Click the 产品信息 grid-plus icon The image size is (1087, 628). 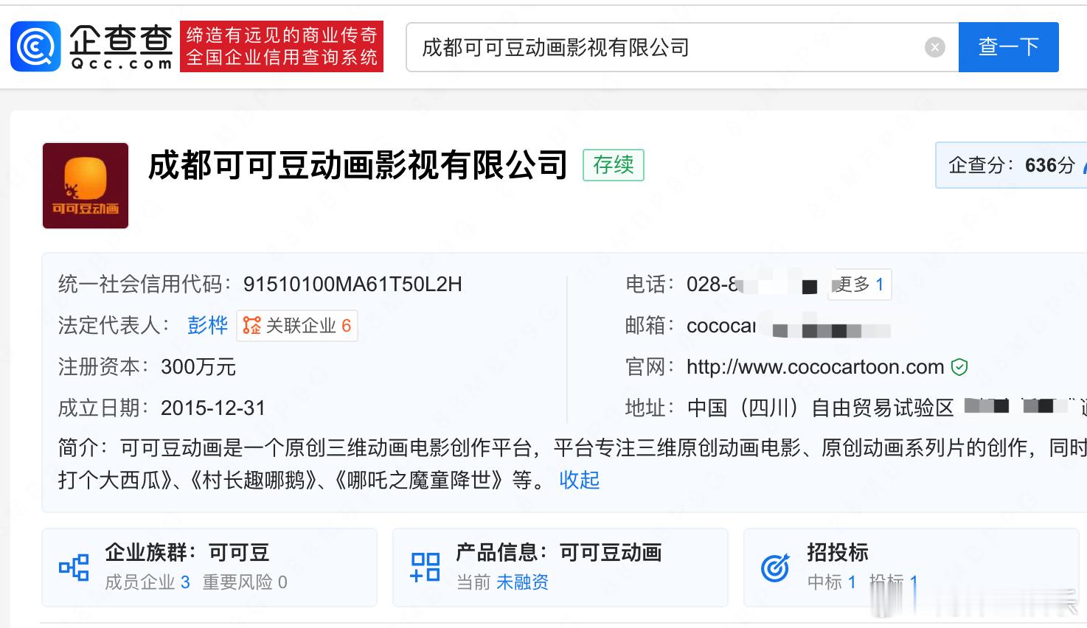425,568
